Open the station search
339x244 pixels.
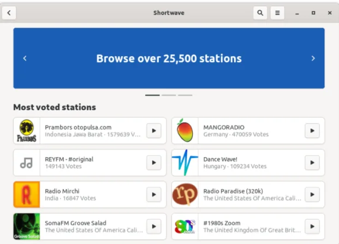pyautogui.click(x=260, y=13)
